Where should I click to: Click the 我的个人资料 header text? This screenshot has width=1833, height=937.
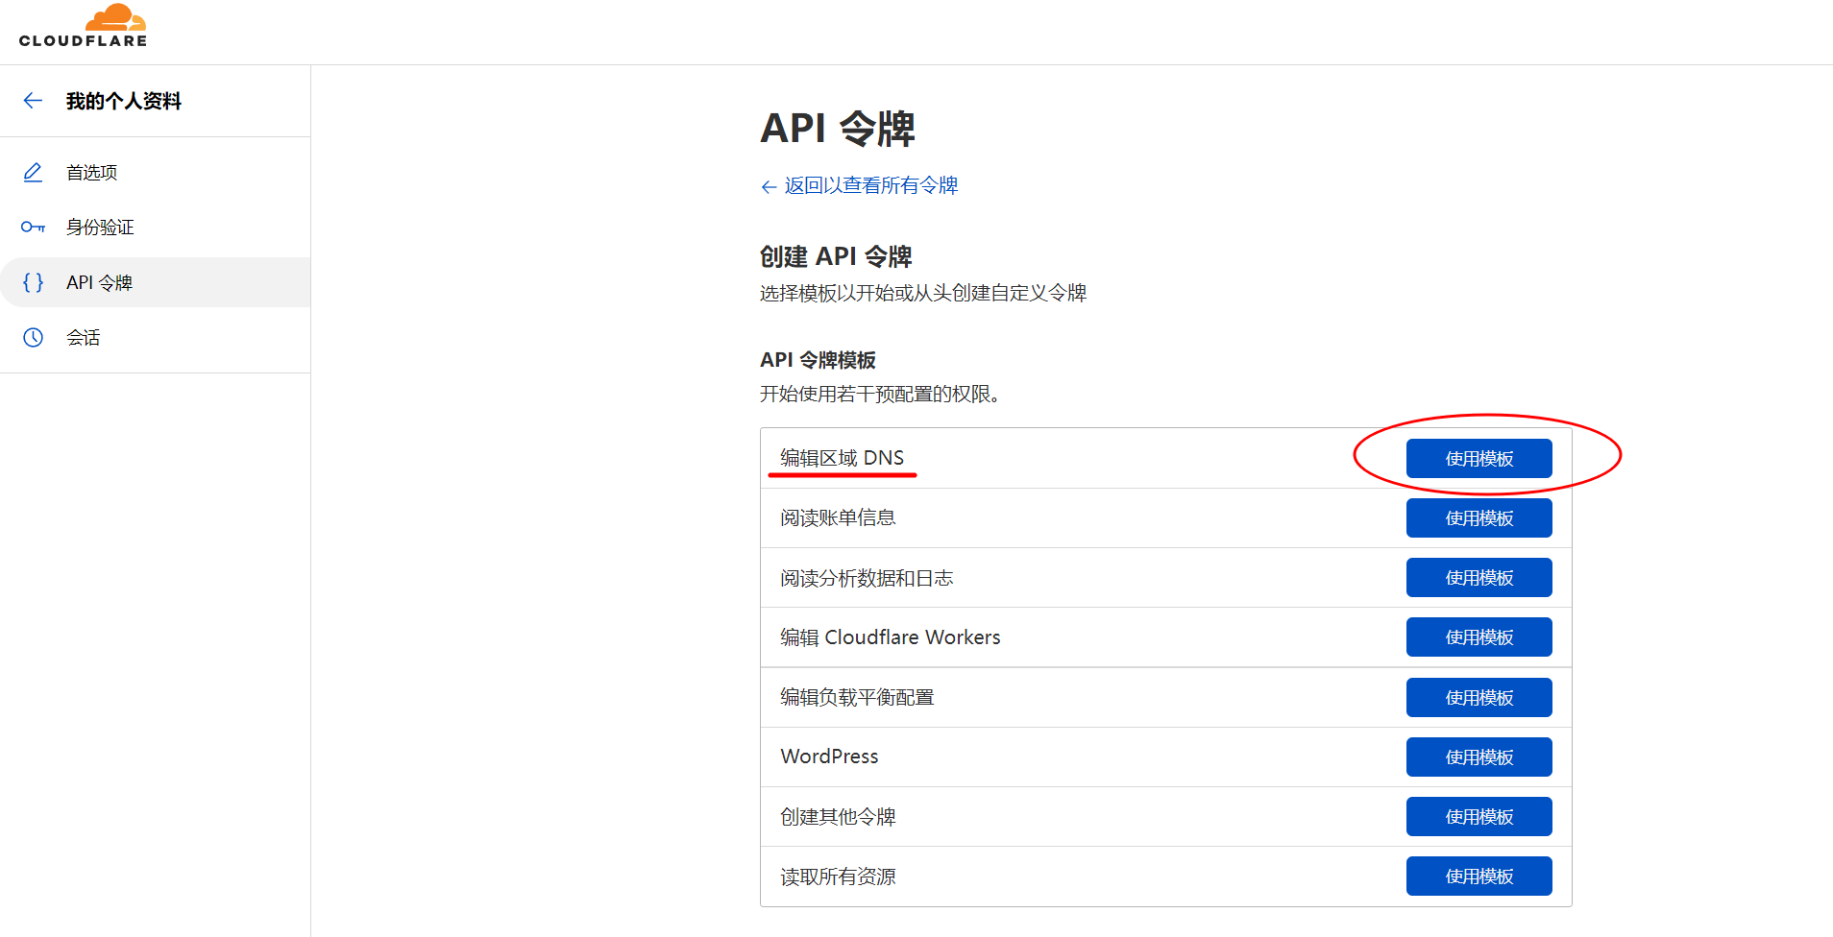[123, 101]
